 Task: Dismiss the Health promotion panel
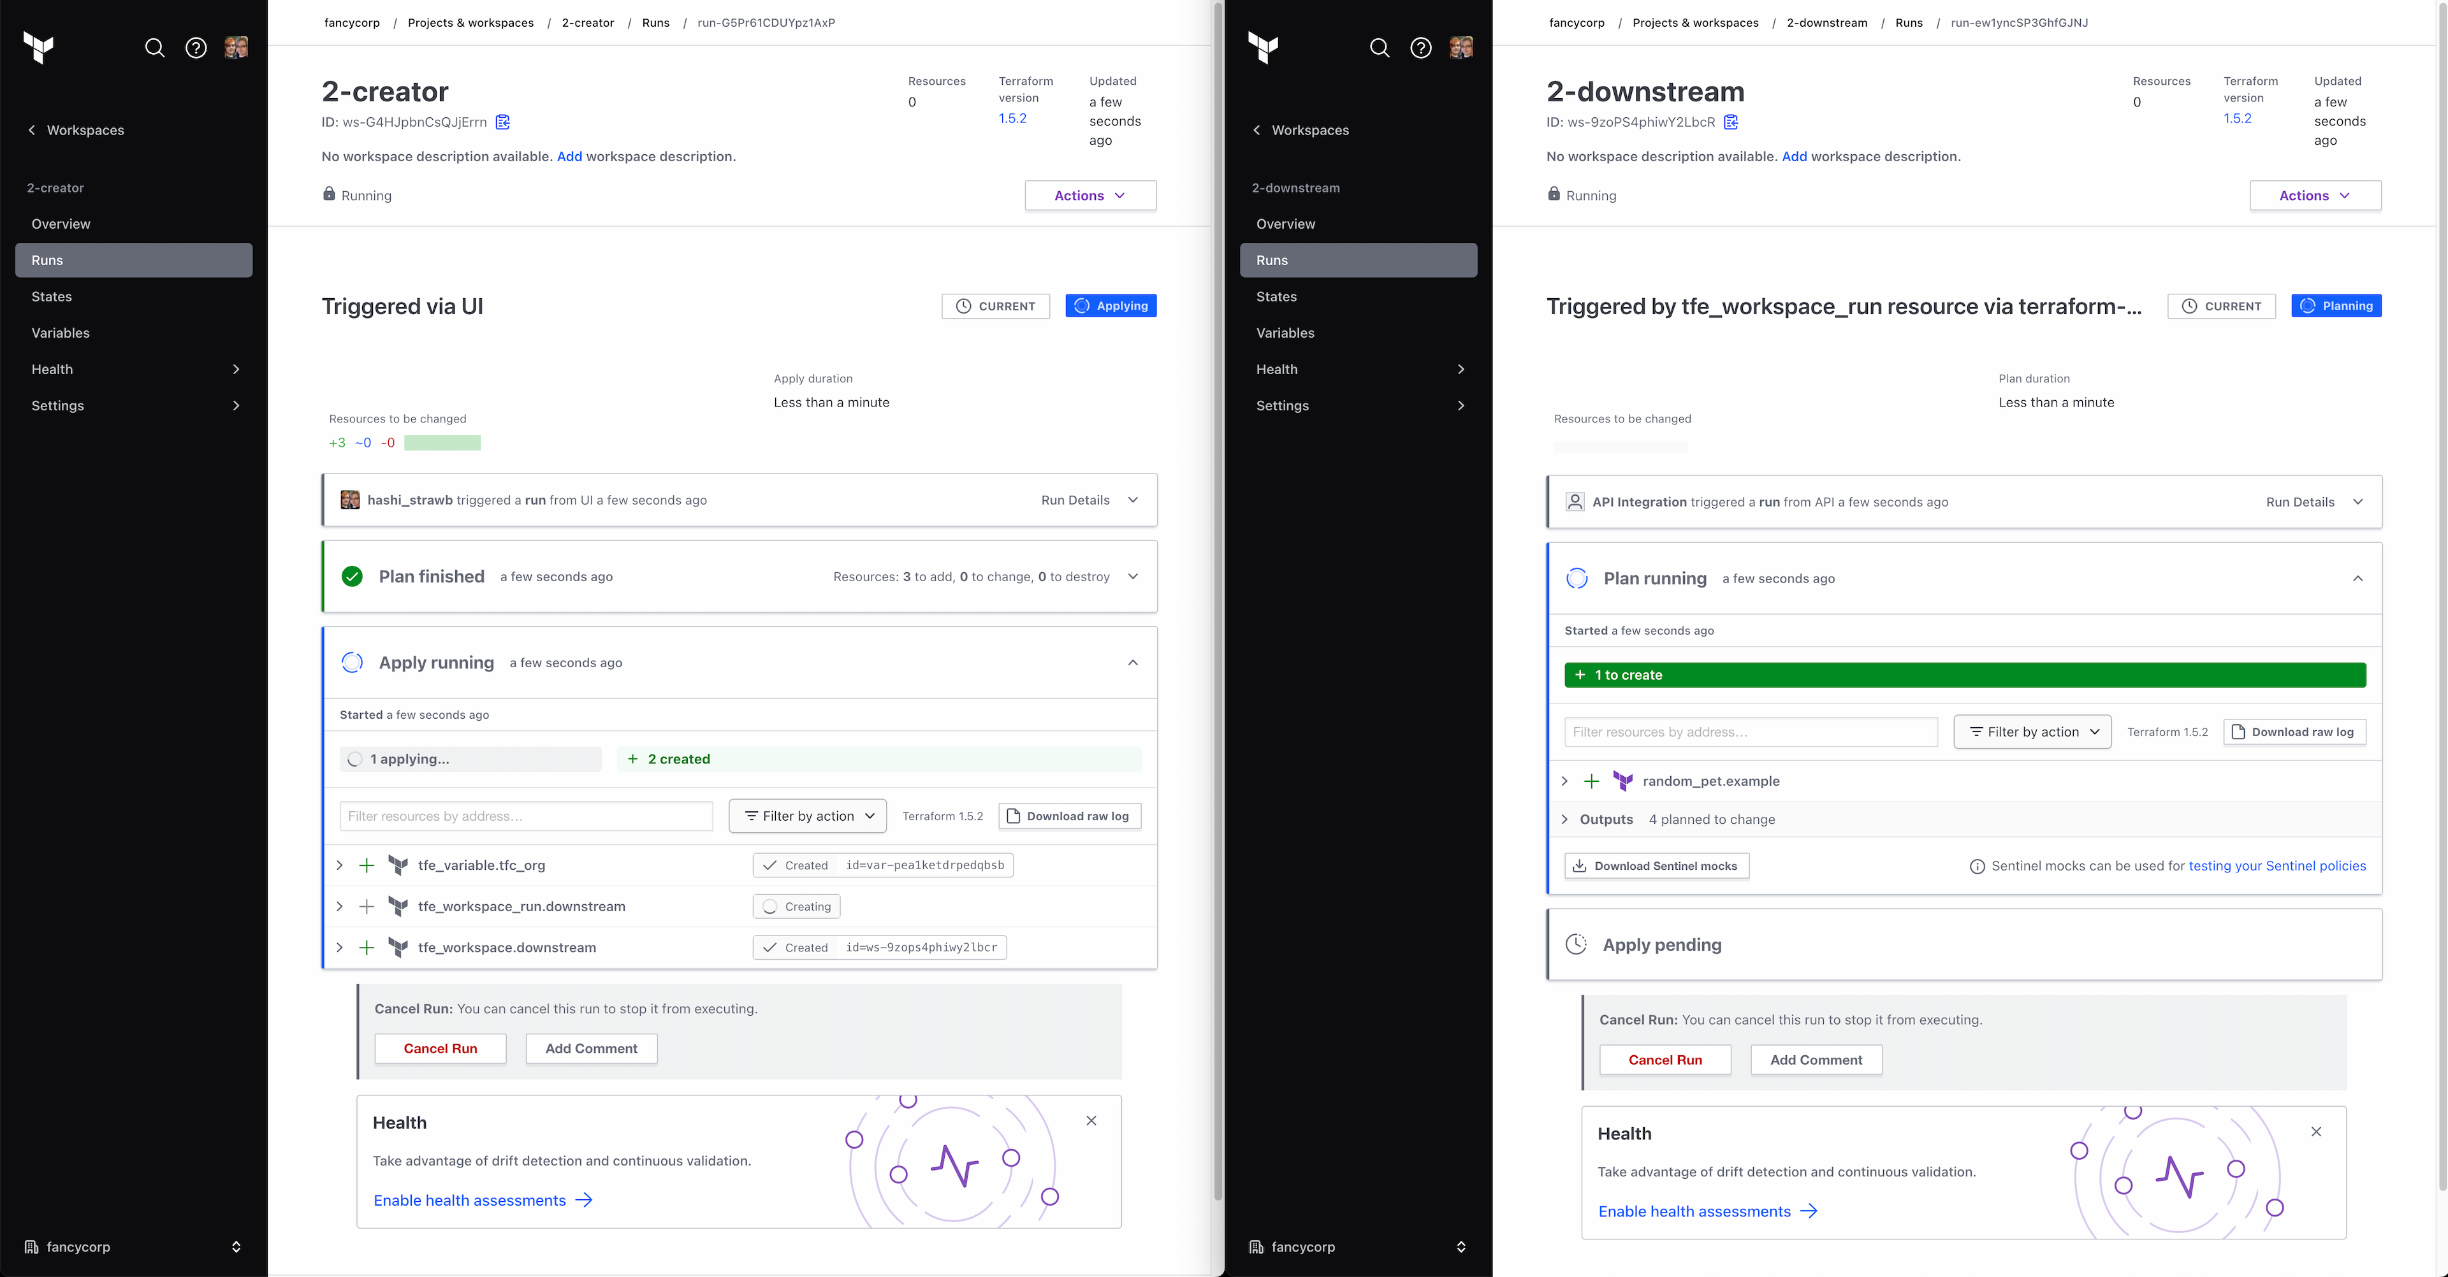tap(1091, 1121)
